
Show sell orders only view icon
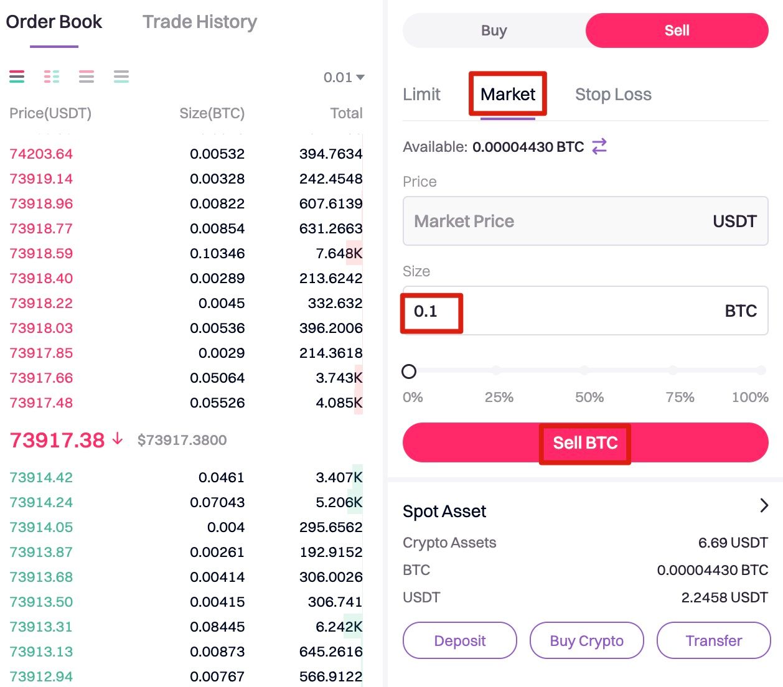tap(87, 77)
